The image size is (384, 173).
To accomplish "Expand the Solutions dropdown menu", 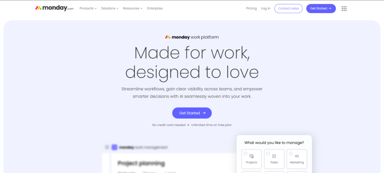I will pos(110,8).
